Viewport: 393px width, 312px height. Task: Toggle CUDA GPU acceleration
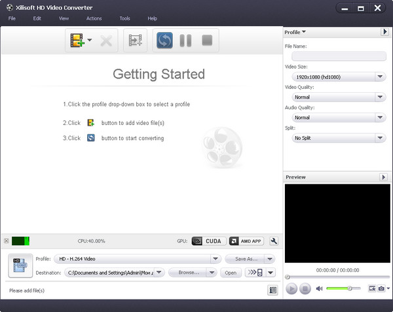(209, 241)
